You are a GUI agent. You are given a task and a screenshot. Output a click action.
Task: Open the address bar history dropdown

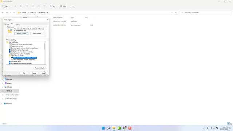(x=172, y=13)
